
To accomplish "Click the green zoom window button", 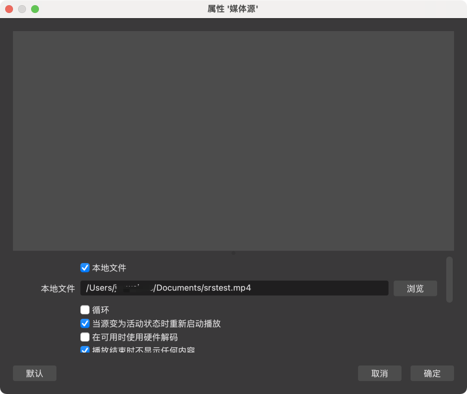I will pos(35,9).
